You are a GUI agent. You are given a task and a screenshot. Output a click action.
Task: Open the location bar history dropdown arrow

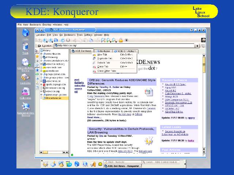pyautogui.click(x=197, y=46)
